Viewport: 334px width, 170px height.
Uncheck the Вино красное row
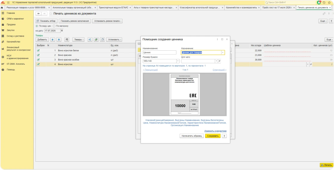(x=38, y=55)
